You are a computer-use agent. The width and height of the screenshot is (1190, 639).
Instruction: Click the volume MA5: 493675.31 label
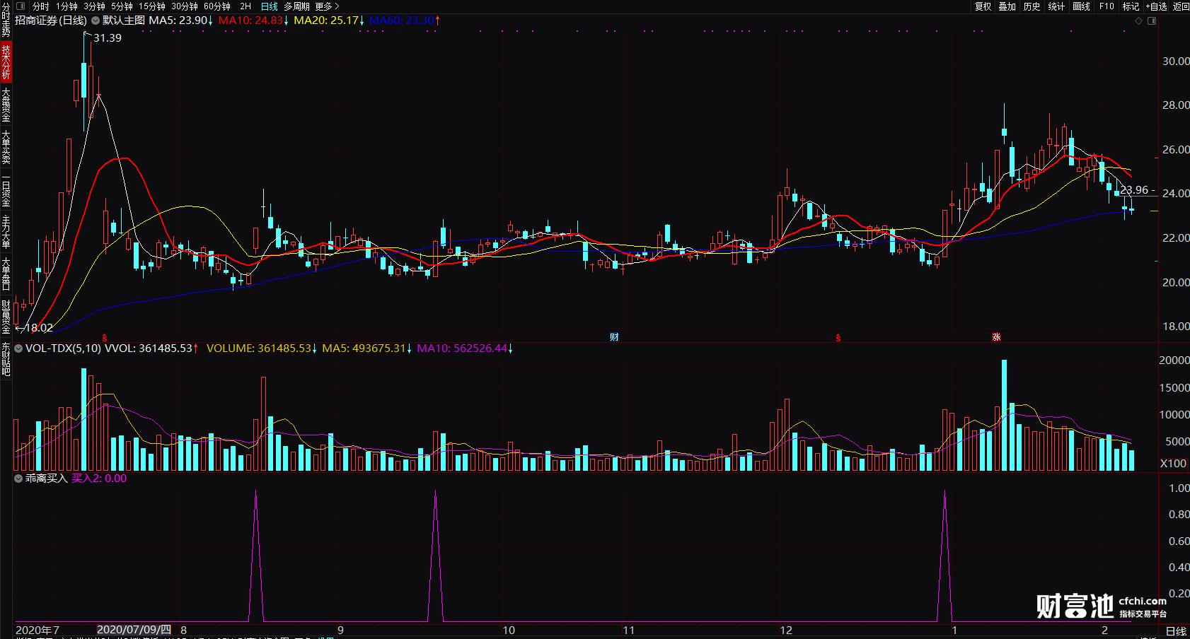(367, 348)
